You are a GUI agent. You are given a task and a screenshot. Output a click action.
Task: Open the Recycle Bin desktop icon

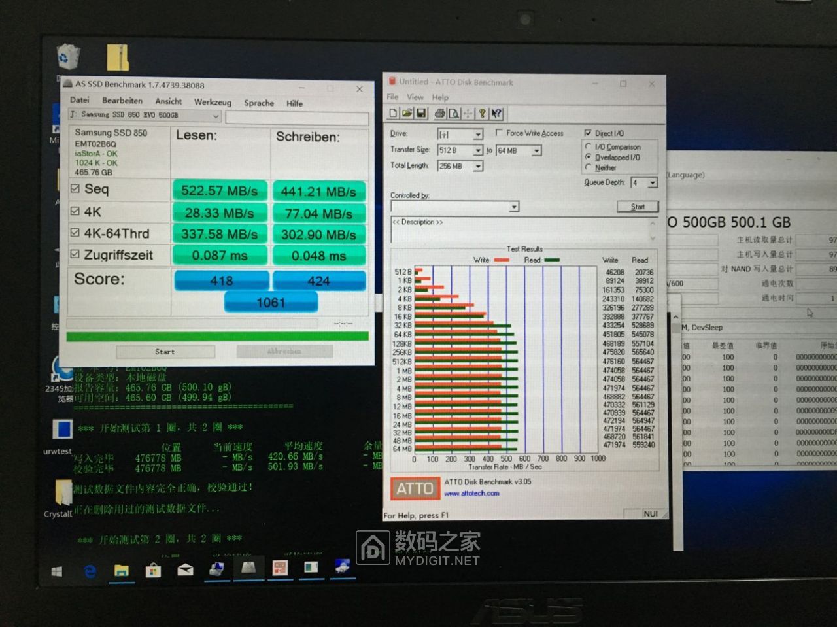point(68,56)
